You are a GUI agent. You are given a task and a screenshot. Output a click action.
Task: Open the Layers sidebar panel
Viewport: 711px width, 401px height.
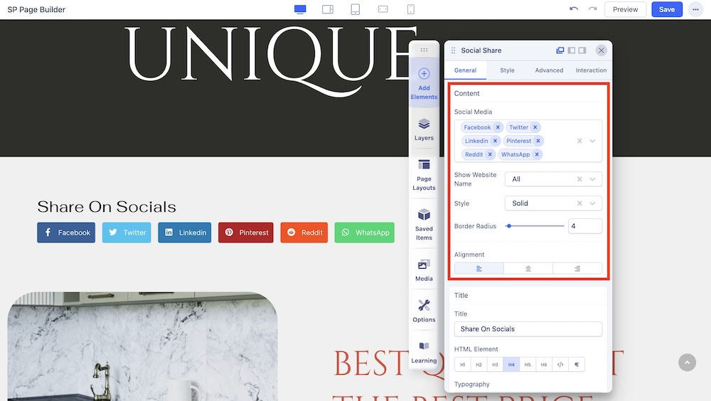(x=424, y=129)
